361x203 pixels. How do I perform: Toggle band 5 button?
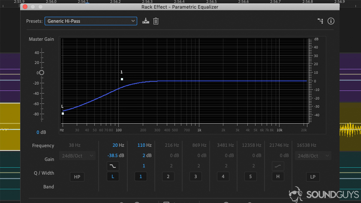250,176
